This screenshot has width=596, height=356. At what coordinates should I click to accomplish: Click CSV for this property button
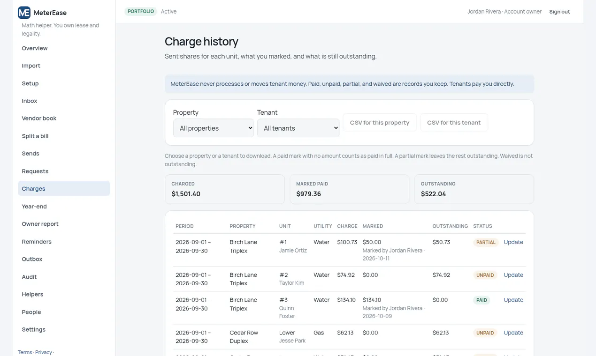pos(380,122)
